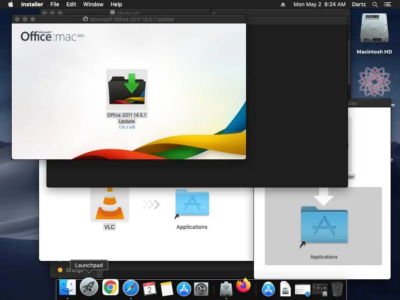Open Launchpad rocket icon in Dock

[x=89, y=287]
